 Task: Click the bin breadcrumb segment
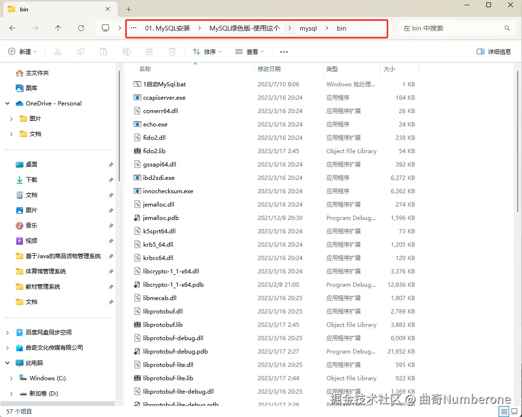click(x=341, y=28)
